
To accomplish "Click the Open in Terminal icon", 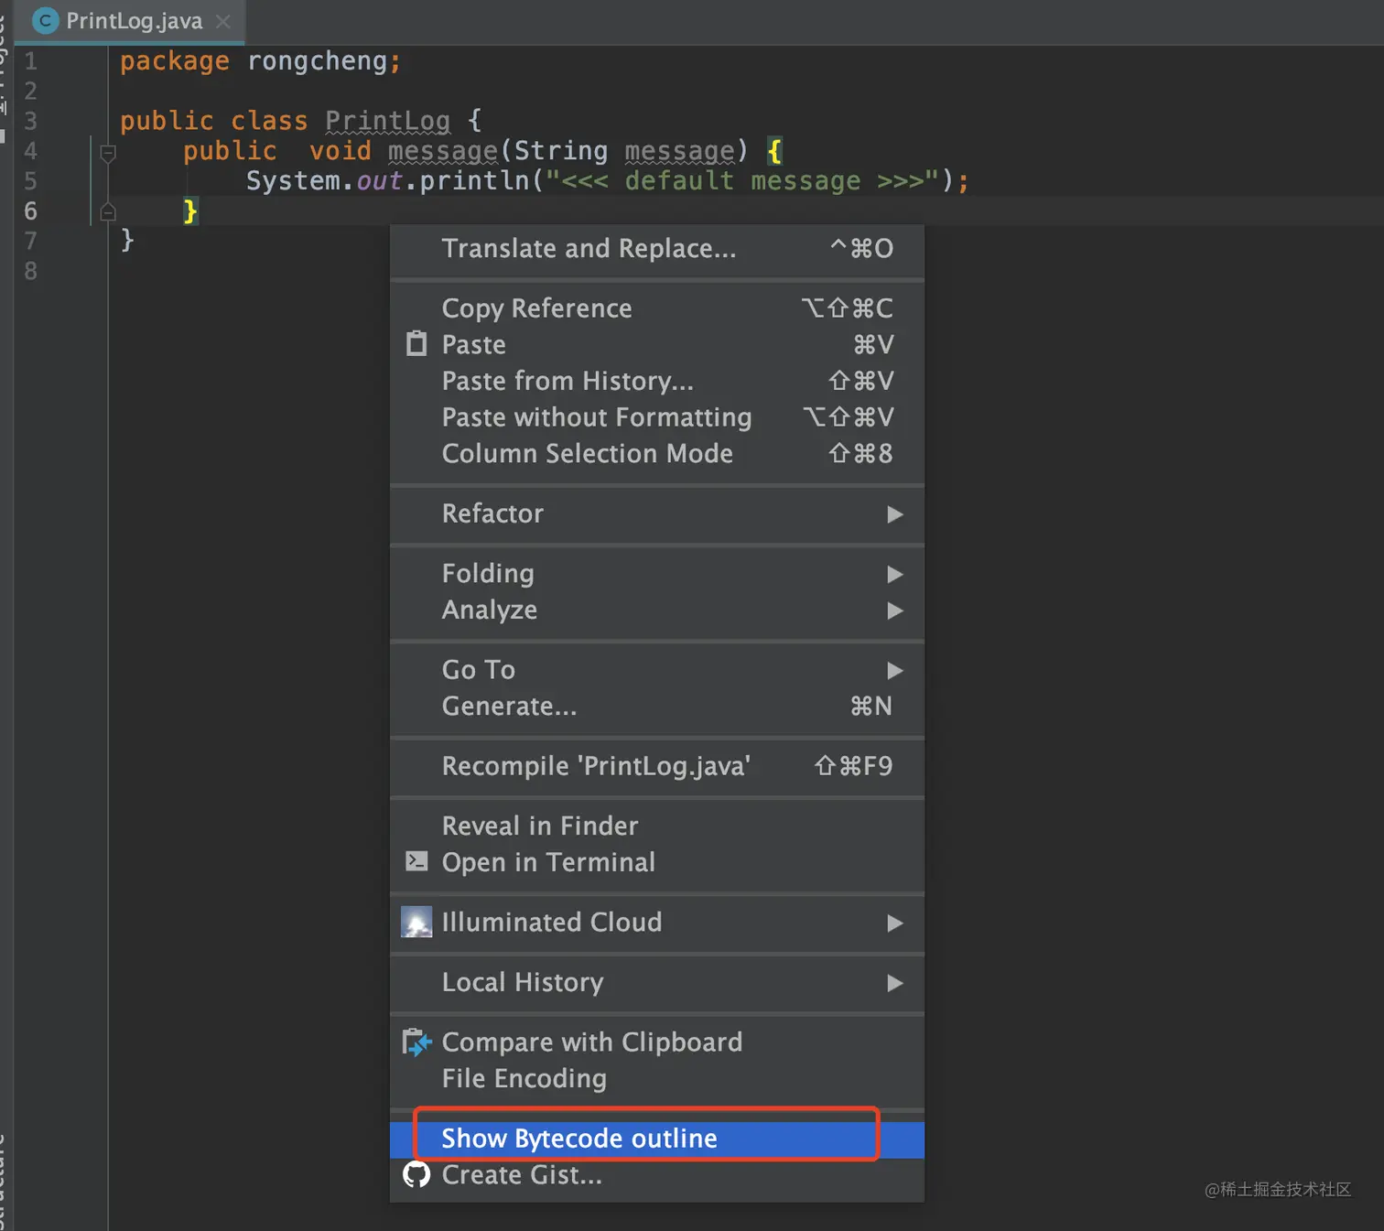I will [x=416, y=861].
